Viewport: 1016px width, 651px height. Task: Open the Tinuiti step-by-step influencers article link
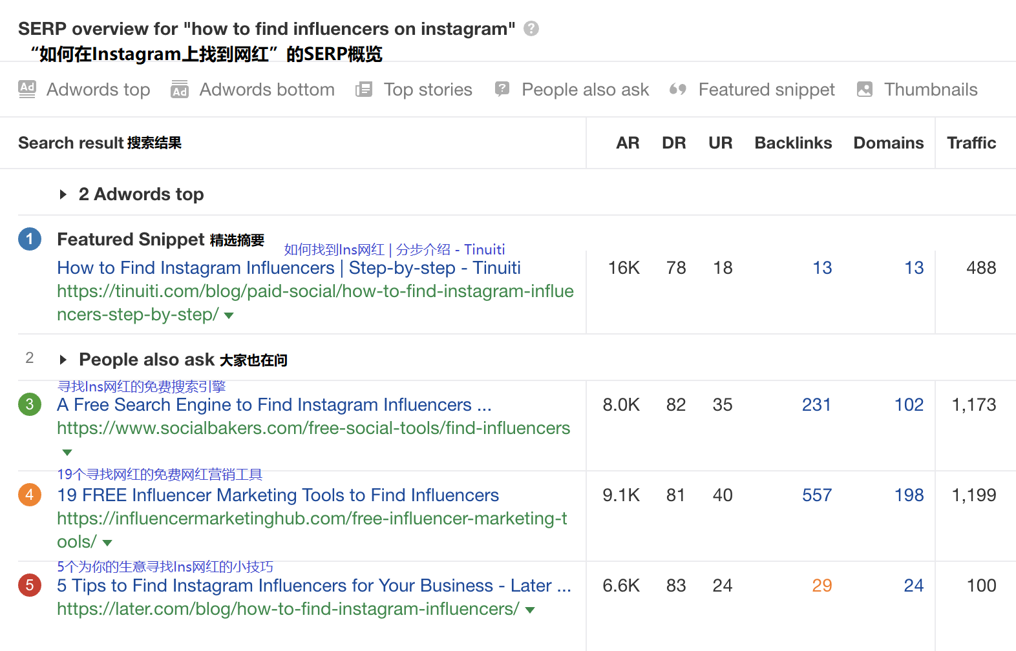pos(289,267)
